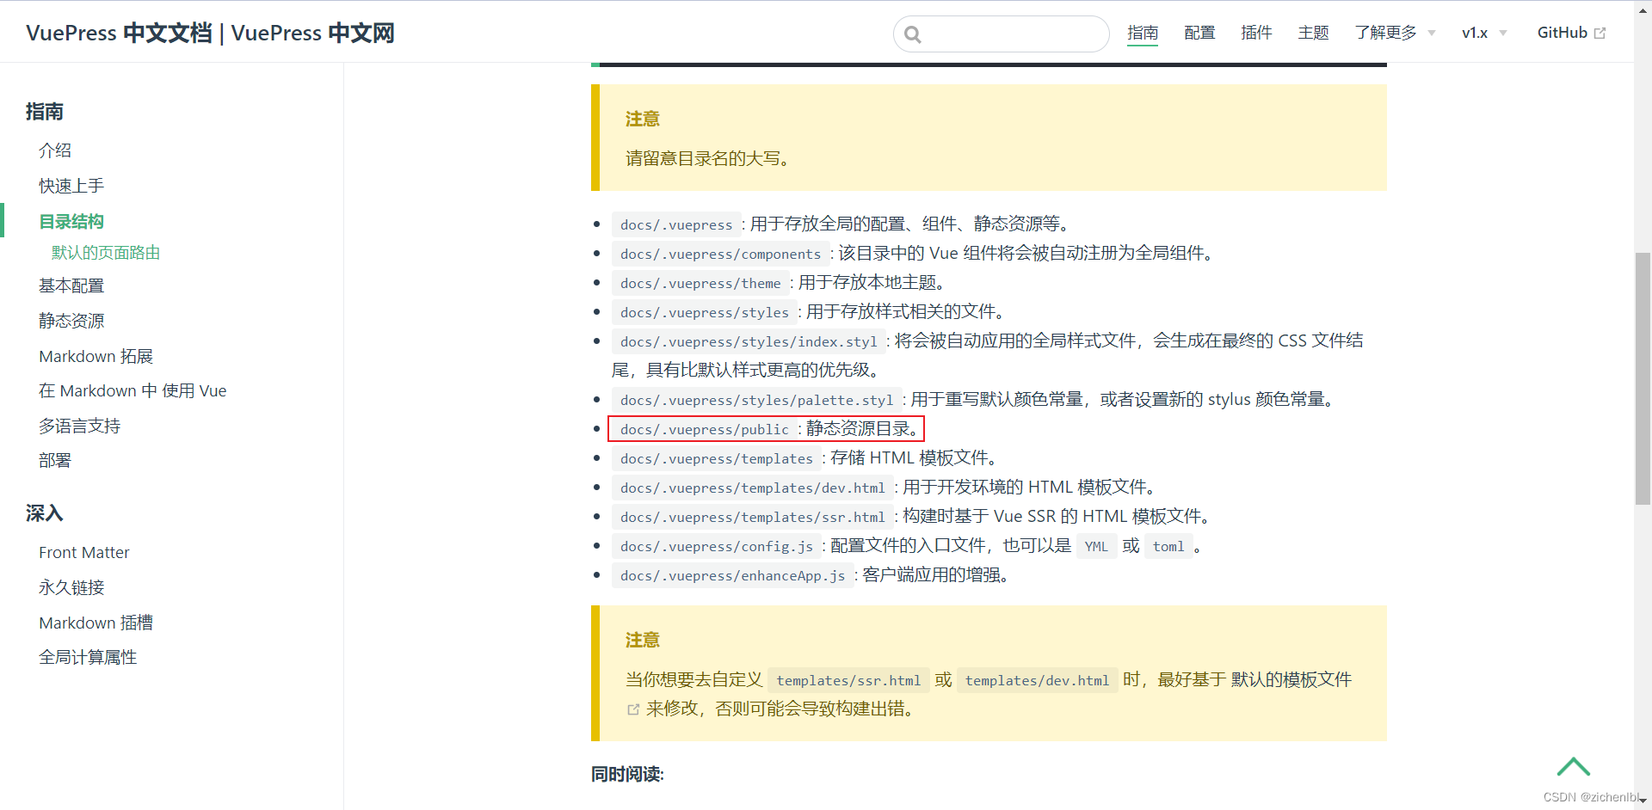1652x810 pixels.
Task: Go to 静态资源 in sidebar
Action: pos(71,321)
